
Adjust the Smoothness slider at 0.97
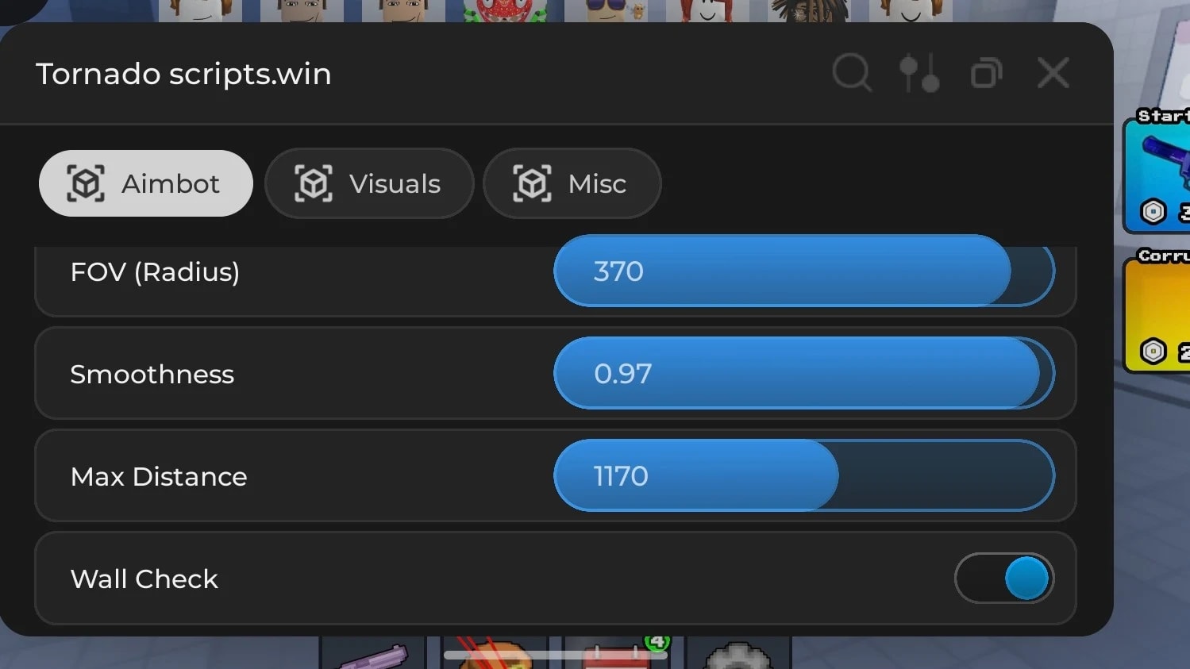(804, 373)
